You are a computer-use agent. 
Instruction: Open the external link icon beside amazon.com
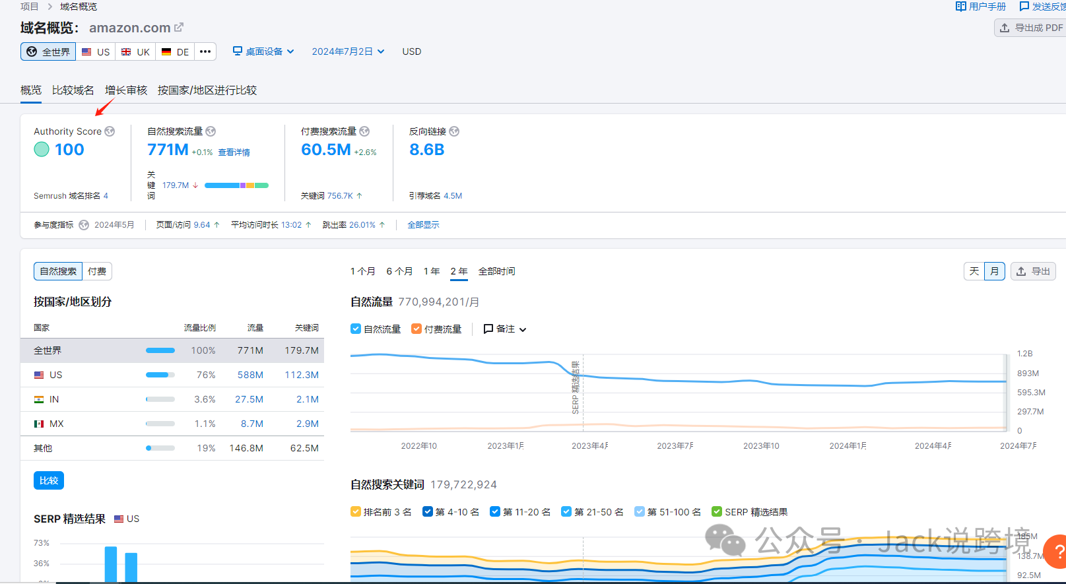[x=179, y=28]
